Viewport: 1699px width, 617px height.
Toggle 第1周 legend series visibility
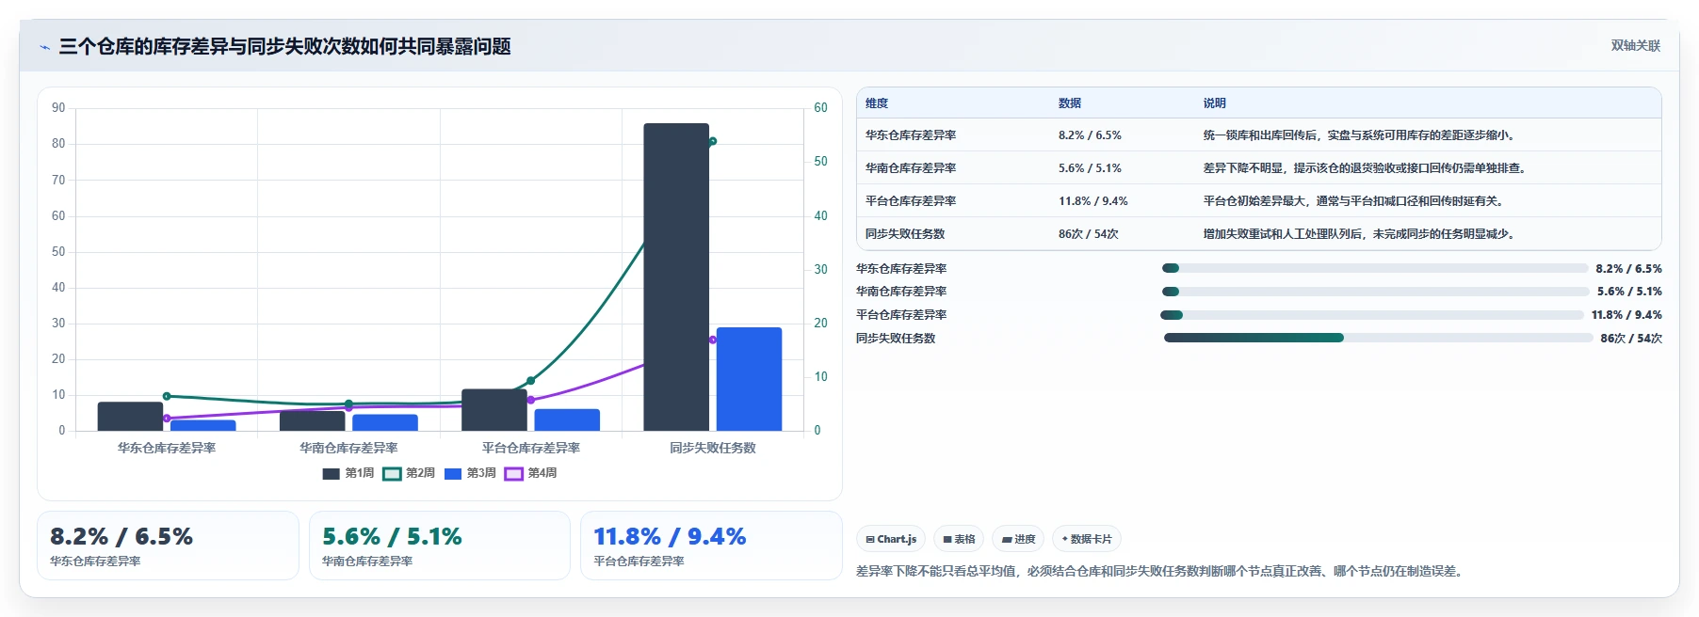(x=348, y=473)
